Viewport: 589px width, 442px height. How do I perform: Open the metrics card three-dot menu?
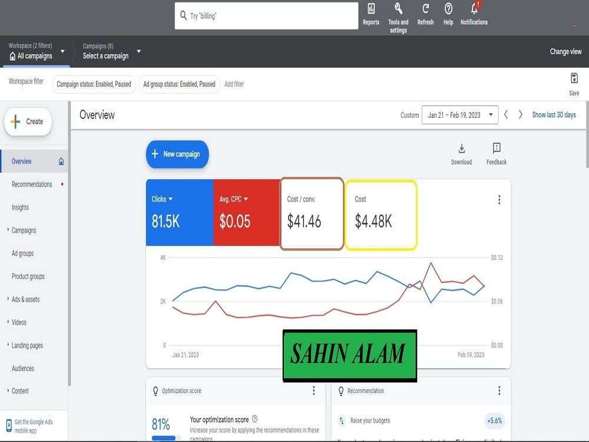point(499,200)
